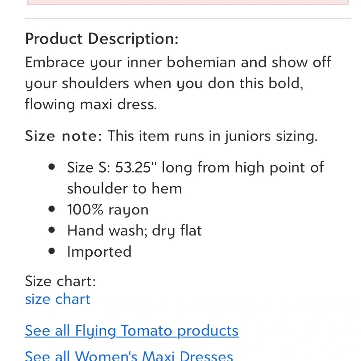
Task: Click the bullet beside Size S
Action: 52,167
